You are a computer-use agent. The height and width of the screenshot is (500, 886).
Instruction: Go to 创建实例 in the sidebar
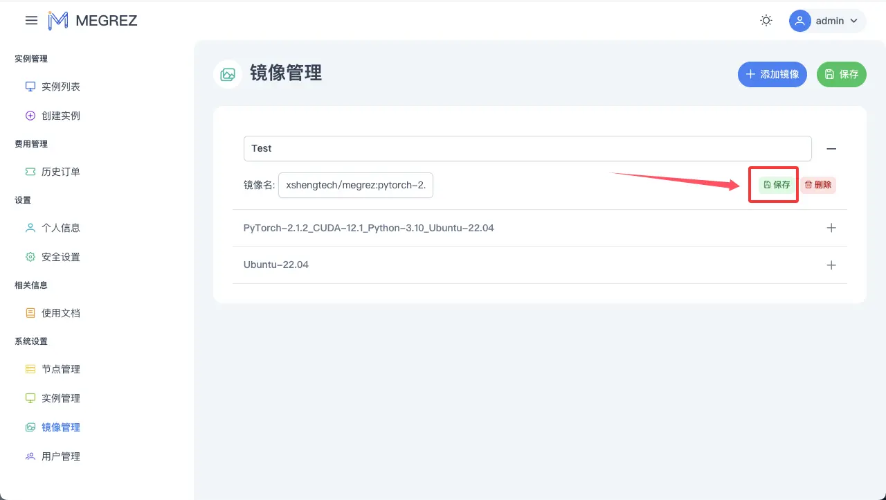[60, 116]
